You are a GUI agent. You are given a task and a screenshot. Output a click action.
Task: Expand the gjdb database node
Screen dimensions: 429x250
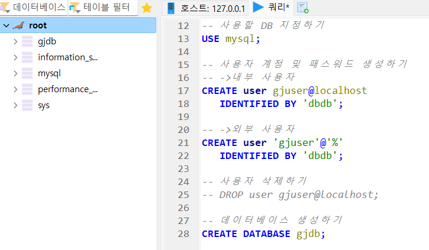pos(15,41)
